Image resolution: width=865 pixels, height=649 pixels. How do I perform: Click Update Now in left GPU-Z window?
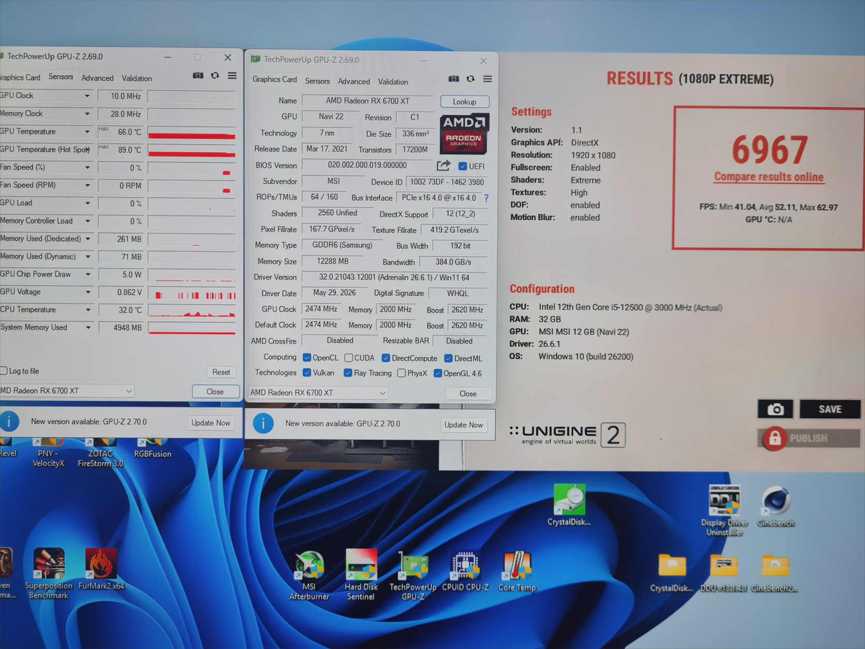pos(211,423)
